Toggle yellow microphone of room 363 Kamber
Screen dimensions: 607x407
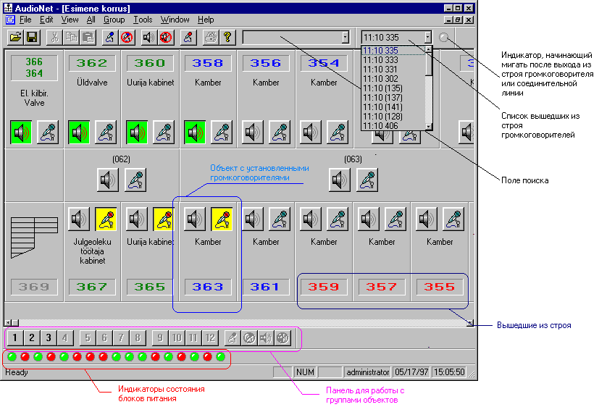(x=222, y=219)
